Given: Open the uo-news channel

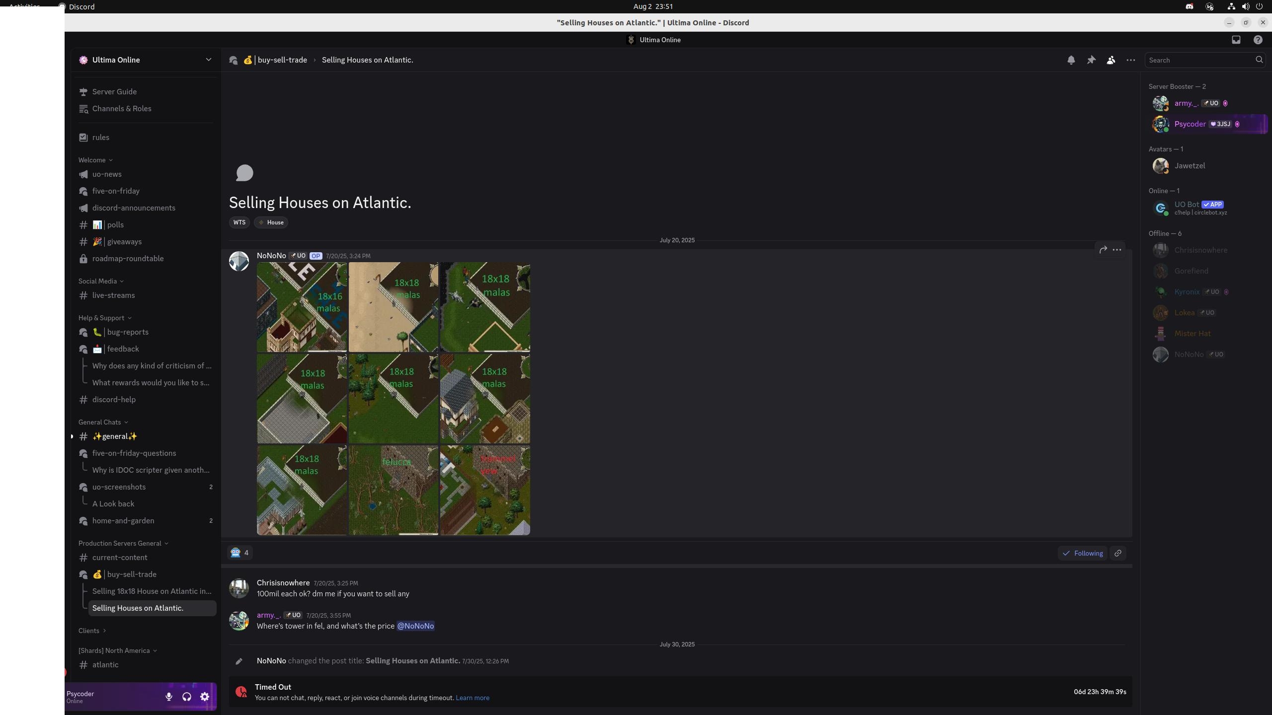Looking at the screenshot, I should pyautogui.click(x=145, y=174).
